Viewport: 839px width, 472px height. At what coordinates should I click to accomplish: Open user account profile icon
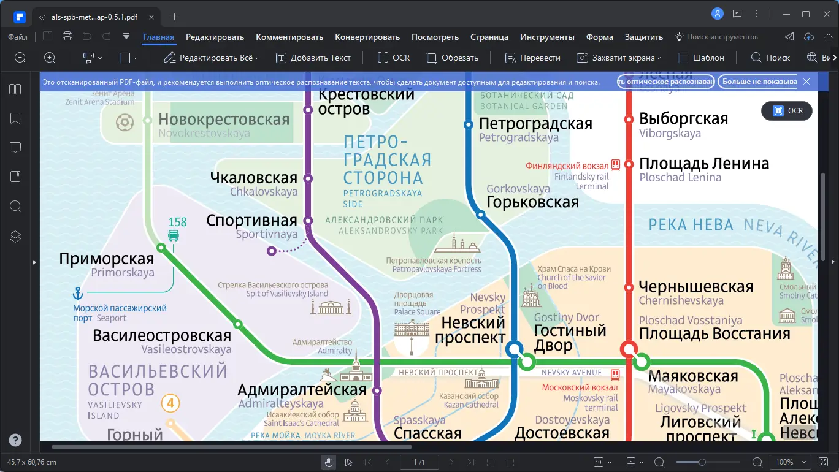[x=718, y=13]
